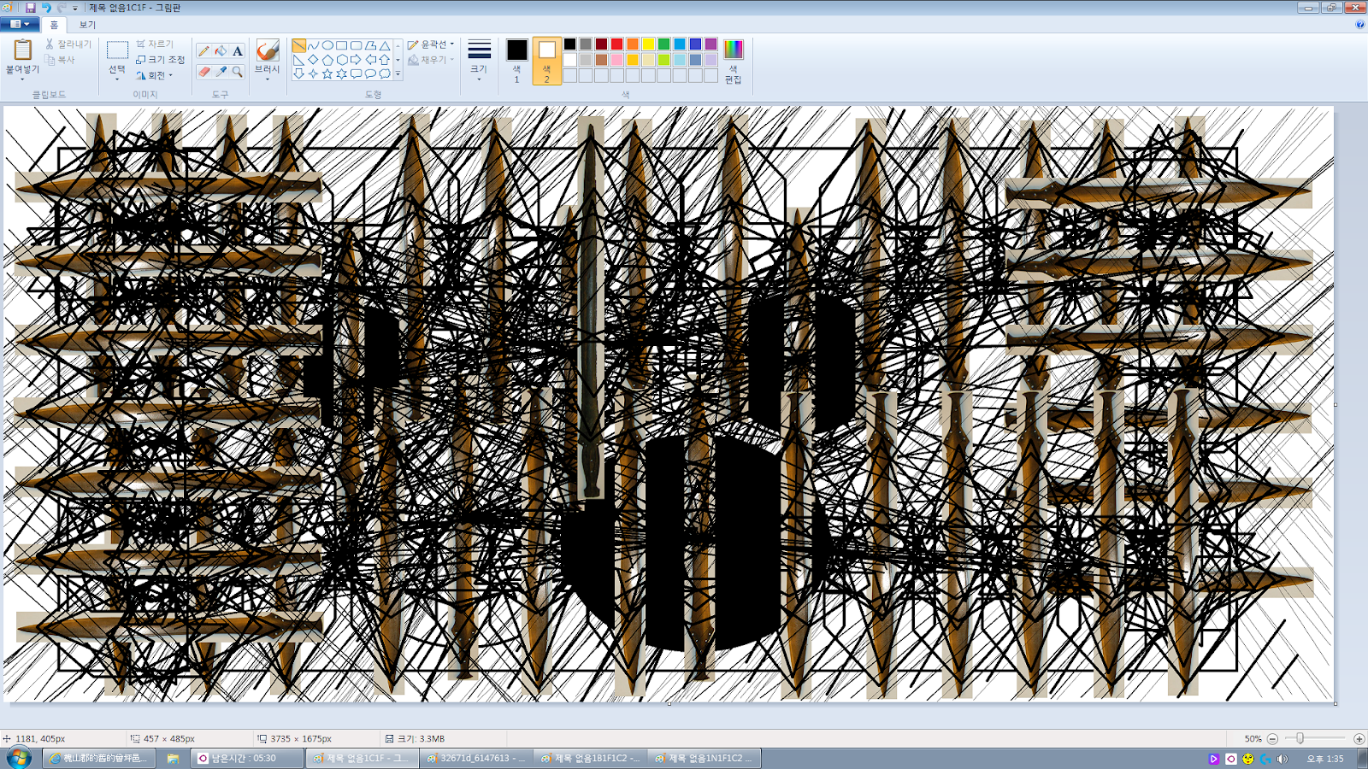Open the 회전 rotate dropdown

pos(155,75)
